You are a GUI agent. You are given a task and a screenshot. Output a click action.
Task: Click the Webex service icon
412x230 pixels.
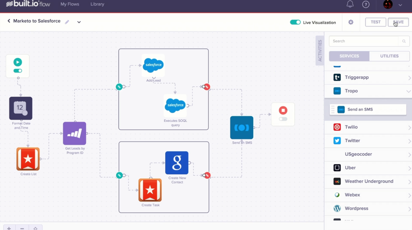(337, 195)
